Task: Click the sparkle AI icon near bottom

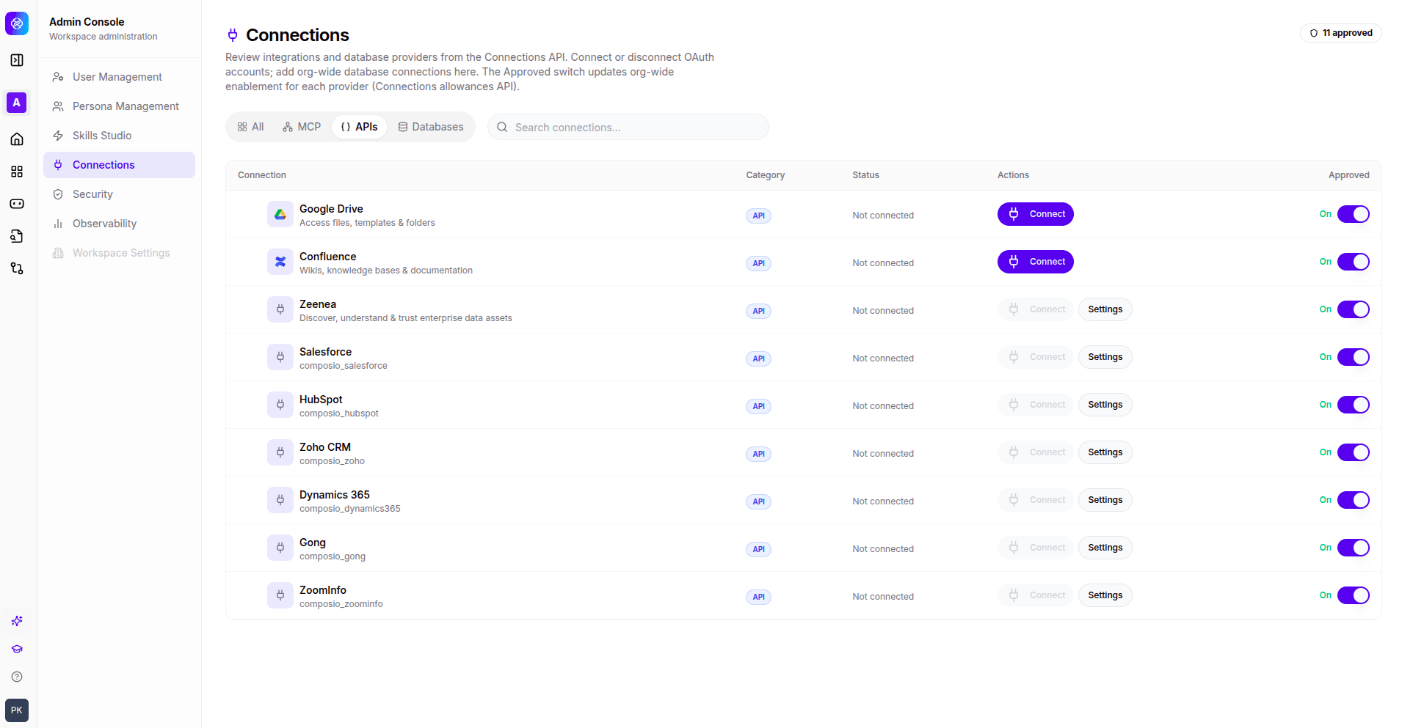Action: [17, 621]
